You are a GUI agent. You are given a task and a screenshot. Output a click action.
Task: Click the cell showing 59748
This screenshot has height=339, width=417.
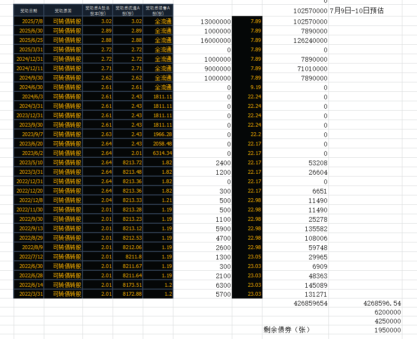[x=295, y=248]
